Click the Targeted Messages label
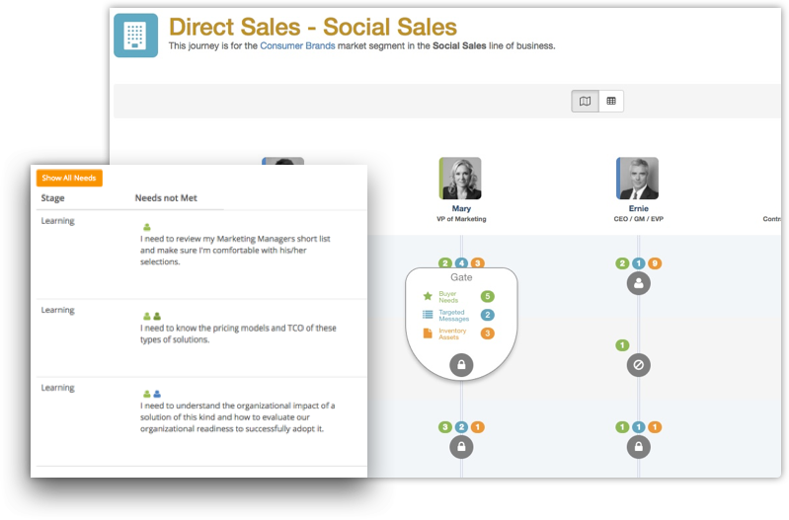The width and height of the screenshot is (789, 520). pyautogui.click(x=454, y=316)
